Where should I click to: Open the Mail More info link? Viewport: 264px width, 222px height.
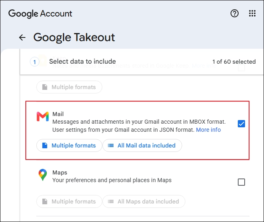208,130
